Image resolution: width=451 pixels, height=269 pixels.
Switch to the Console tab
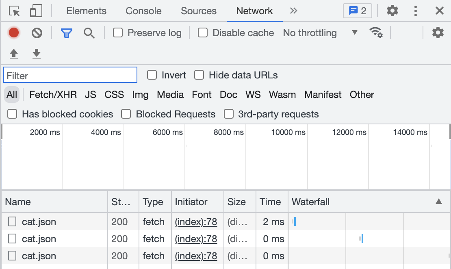point(143,11)
